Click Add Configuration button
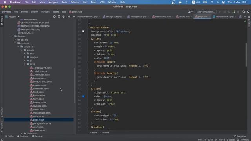This screenshot has width=251, height=141. click(206, 12)
